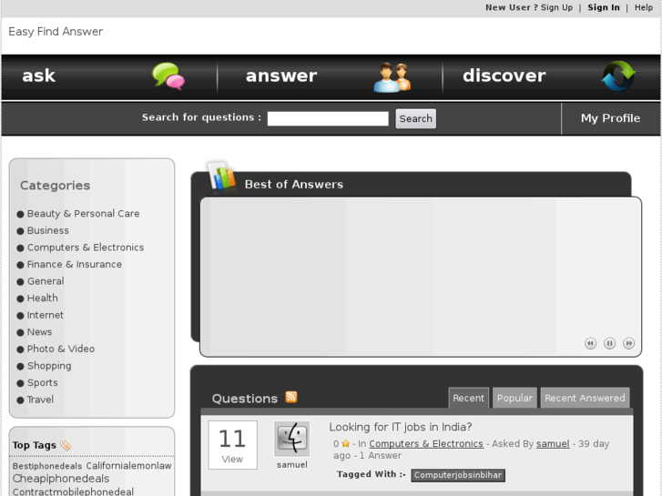Open the Health category
The width and height of the screenshot is (662, 496).
coord(42,298)
